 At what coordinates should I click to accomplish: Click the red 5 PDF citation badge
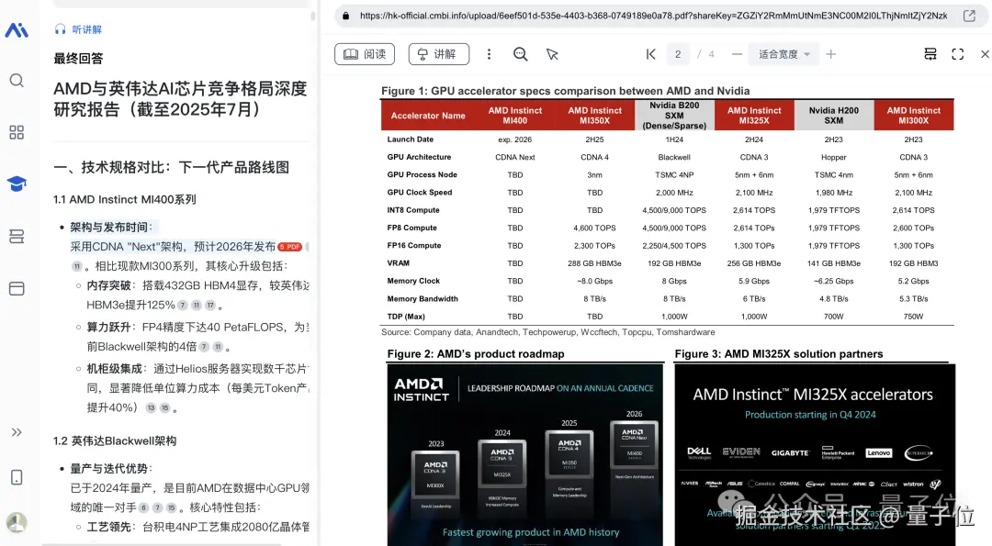coord(289,247)
